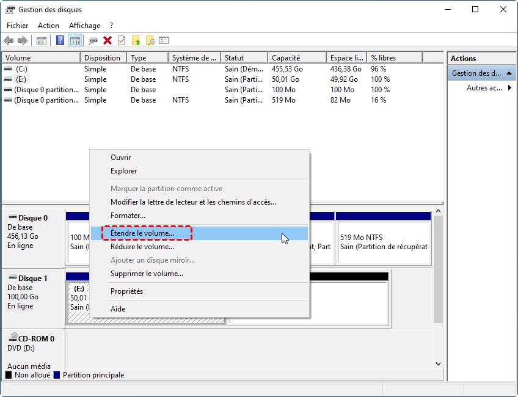The image size is (518, 397).
Task: Collapse the Gestion des d... actions section
Action: 509,73
